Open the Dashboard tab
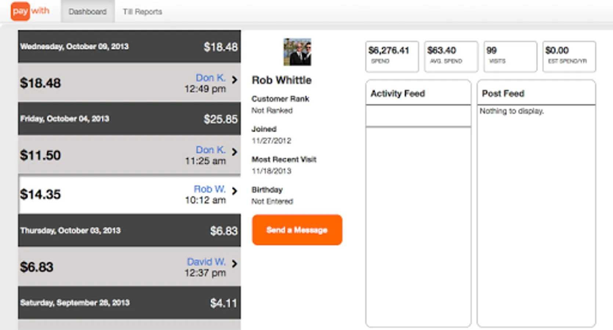613x330 pixels. point(87,12)
